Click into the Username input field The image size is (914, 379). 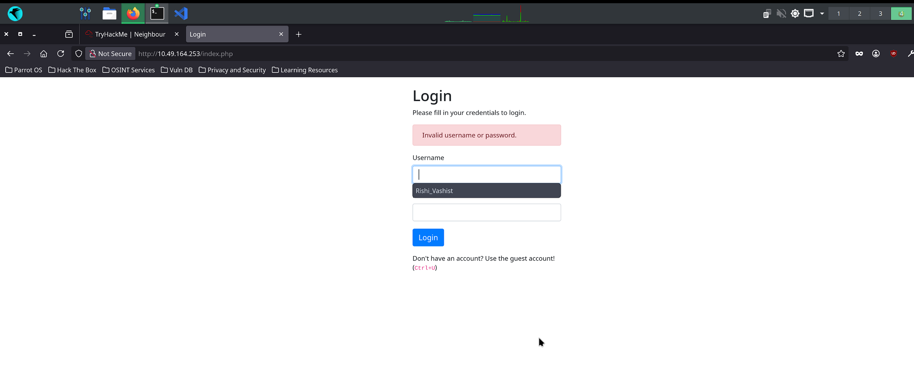[487, 175]
